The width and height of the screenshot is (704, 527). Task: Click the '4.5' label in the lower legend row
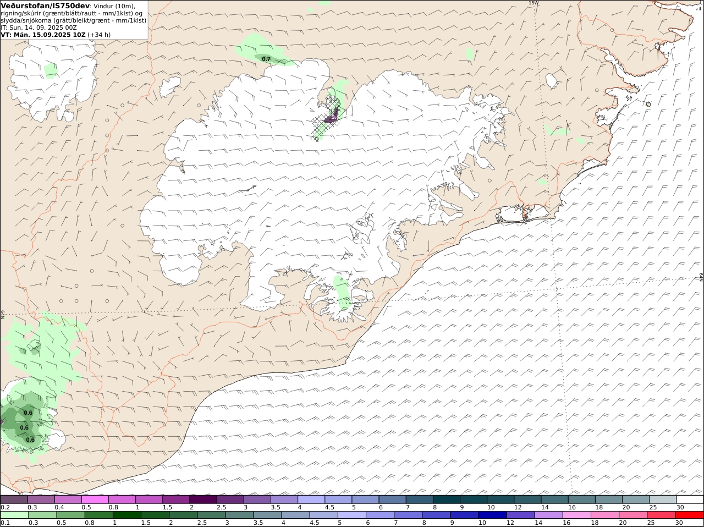coord(315,523)
